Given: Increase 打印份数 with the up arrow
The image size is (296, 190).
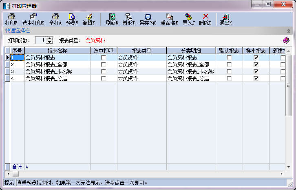Looking at the screenshot, I should pyautogui.click(x=50, y=39).
